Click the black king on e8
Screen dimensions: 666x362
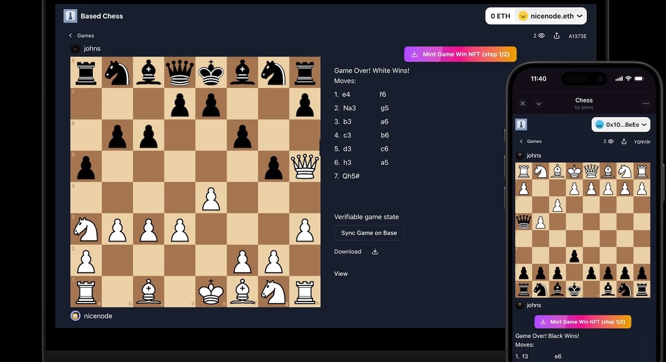211,73
